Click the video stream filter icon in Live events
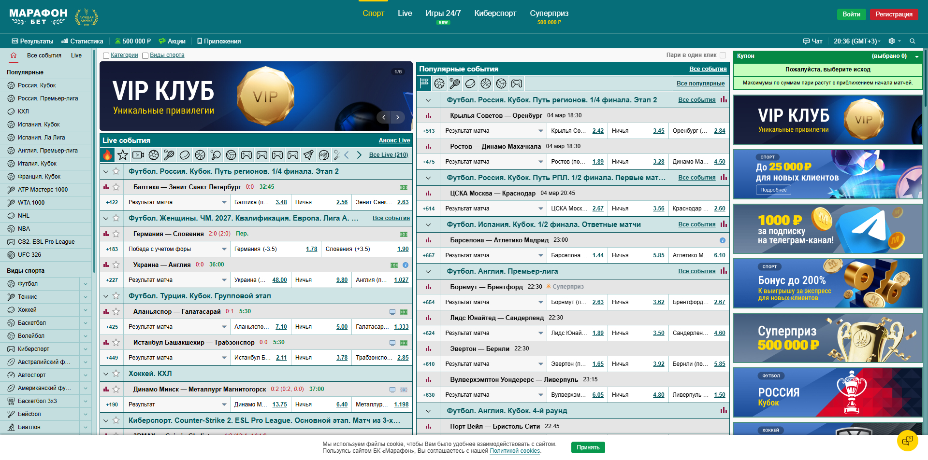Screen dimensions: 928x460 pos(138,155)
